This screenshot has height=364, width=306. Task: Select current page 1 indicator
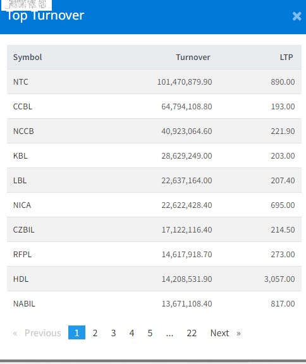coord(76,332)
